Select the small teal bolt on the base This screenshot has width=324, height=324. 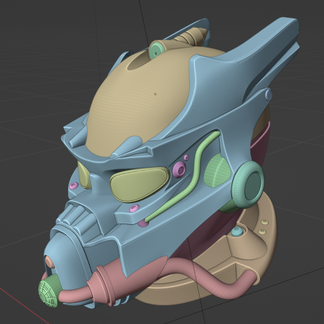pos(237,232)
